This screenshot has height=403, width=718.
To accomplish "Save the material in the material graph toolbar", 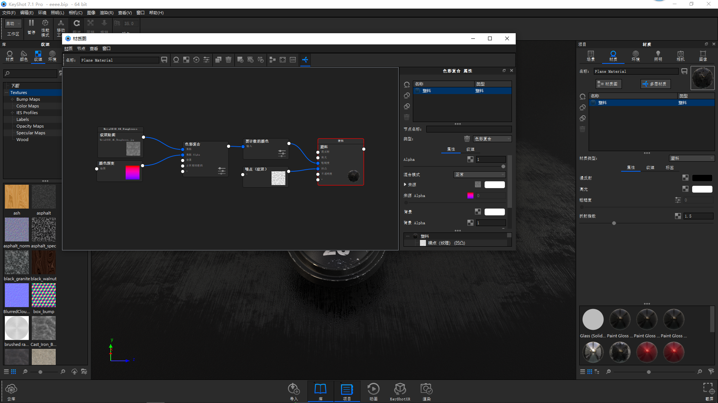I will (165, 60).
